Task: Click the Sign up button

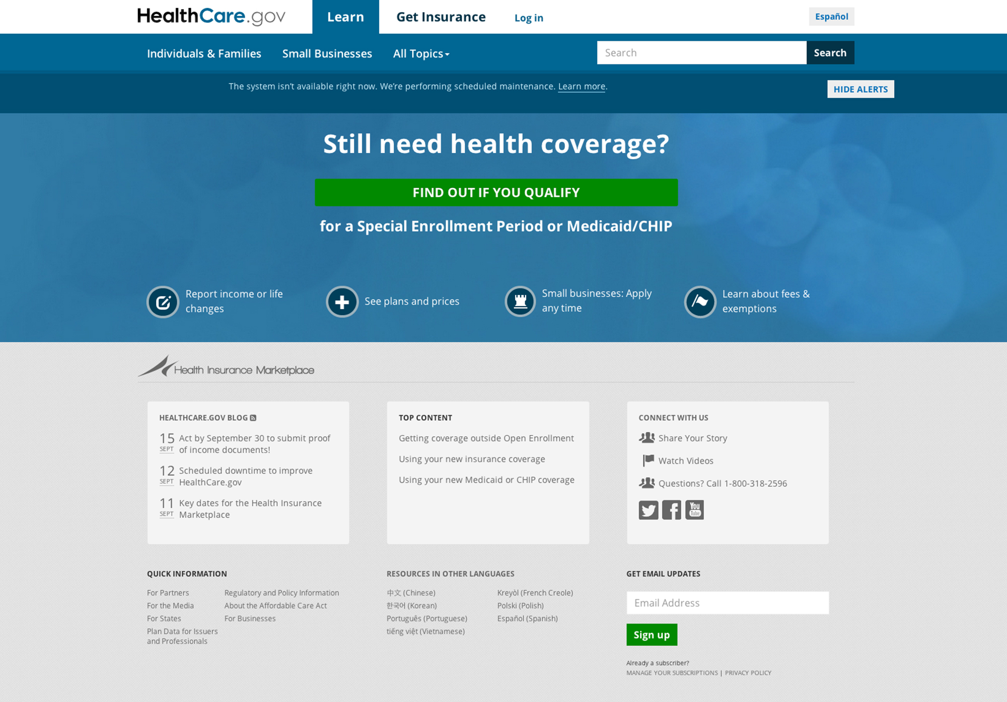Action: 652,635
